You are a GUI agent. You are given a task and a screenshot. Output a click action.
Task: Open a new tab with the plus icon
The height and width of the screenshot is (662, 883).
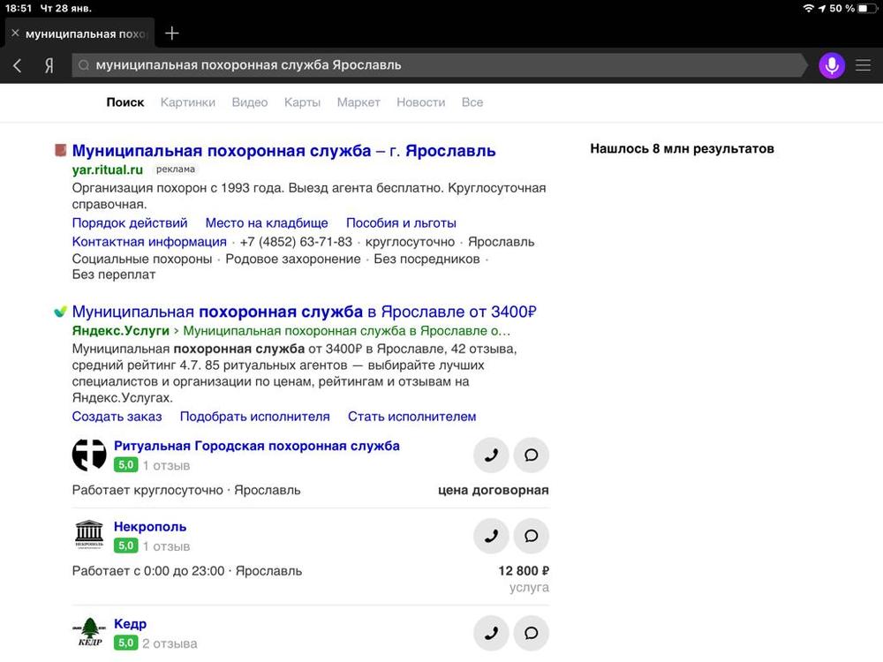pos(172,34)
